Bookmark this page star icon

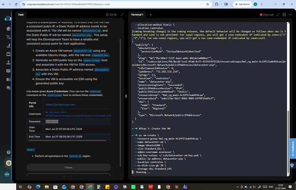(208, 4)
